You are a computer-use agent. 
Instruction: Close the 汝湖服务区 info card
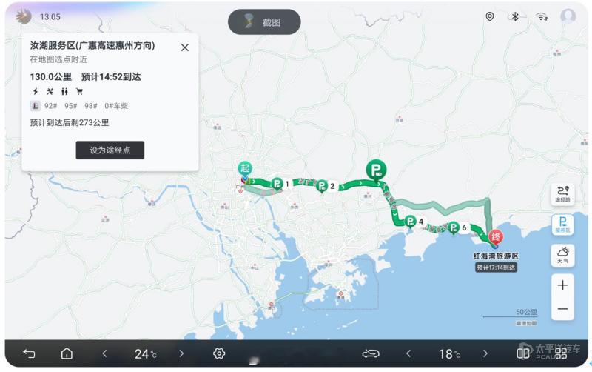184,47
